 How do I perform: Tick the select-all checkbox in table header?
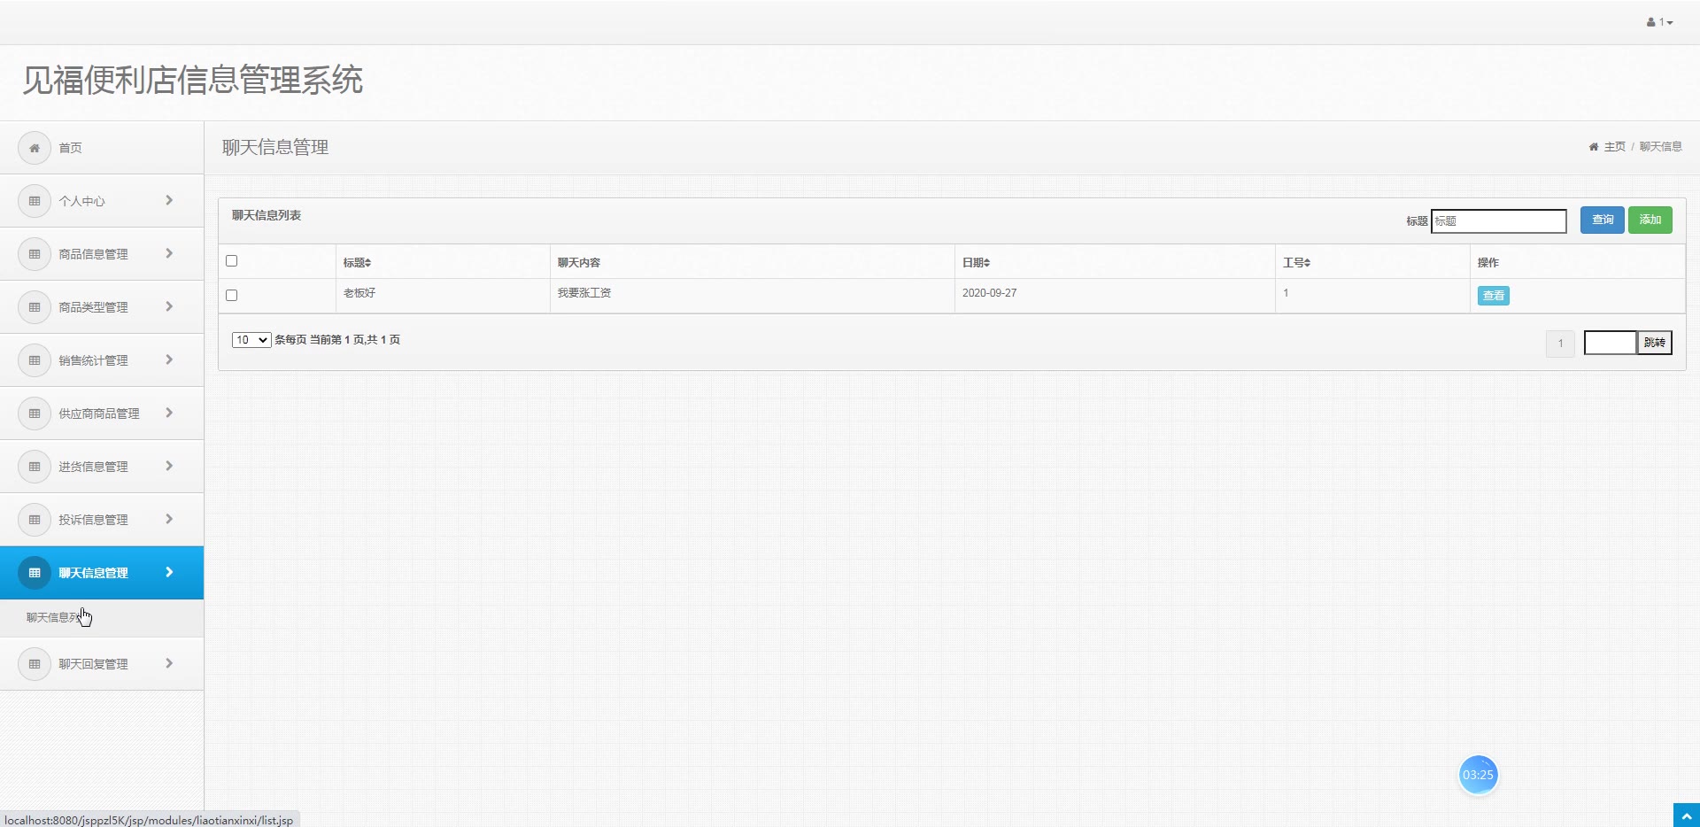(232, 261)
